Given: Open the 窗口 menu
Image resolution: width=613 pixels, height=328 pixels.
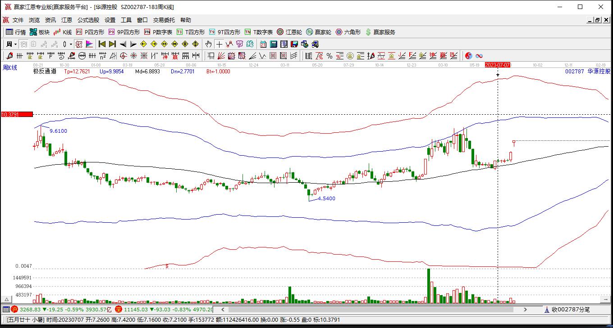Looking at the screenshot, I should pos(142,20).
